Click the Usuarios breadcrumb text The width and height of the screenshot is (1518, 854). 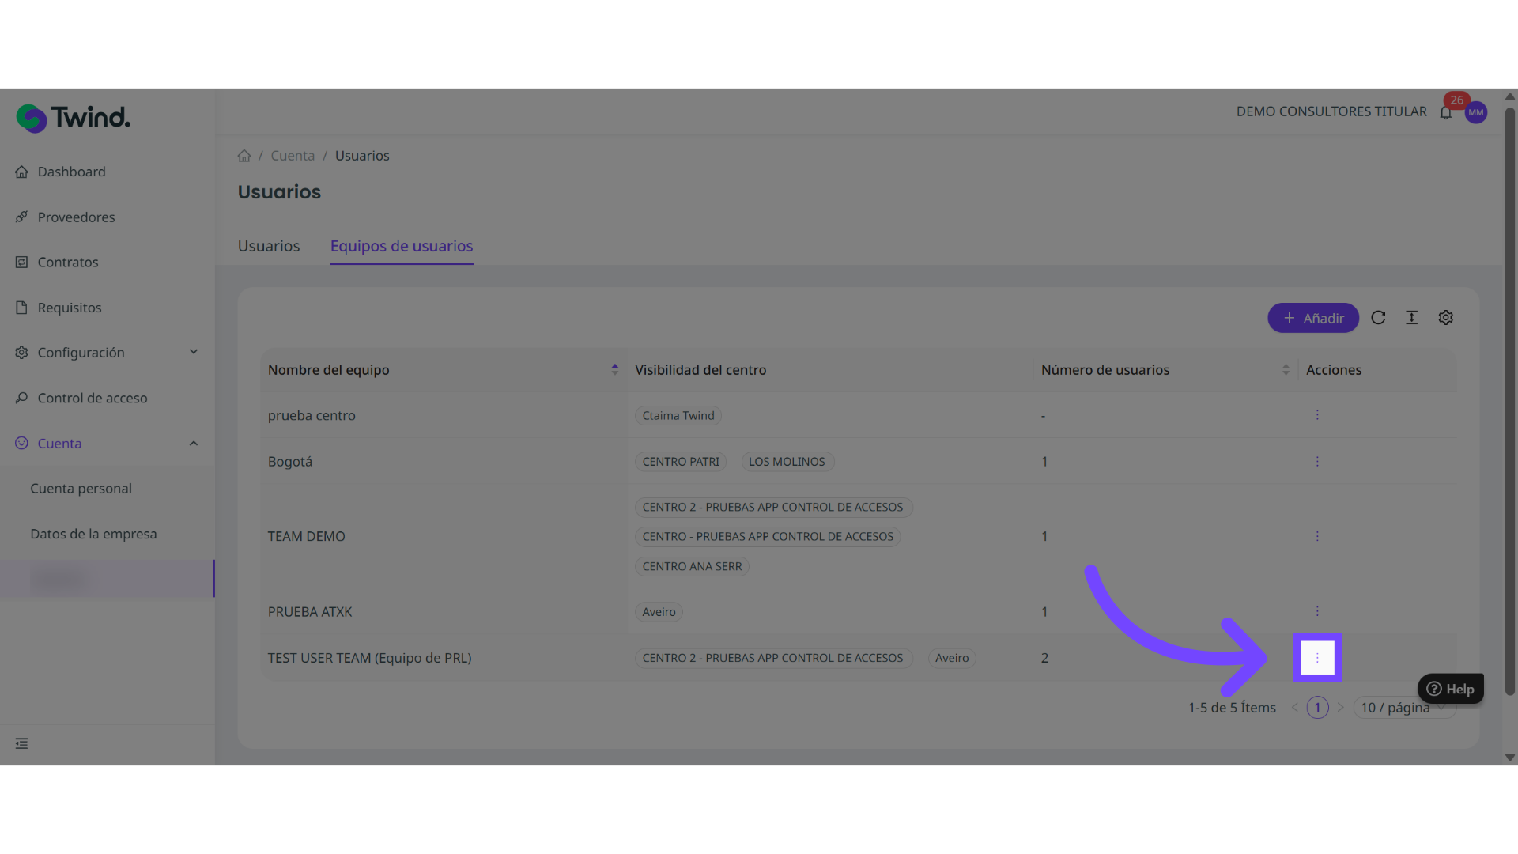[362, 156]
